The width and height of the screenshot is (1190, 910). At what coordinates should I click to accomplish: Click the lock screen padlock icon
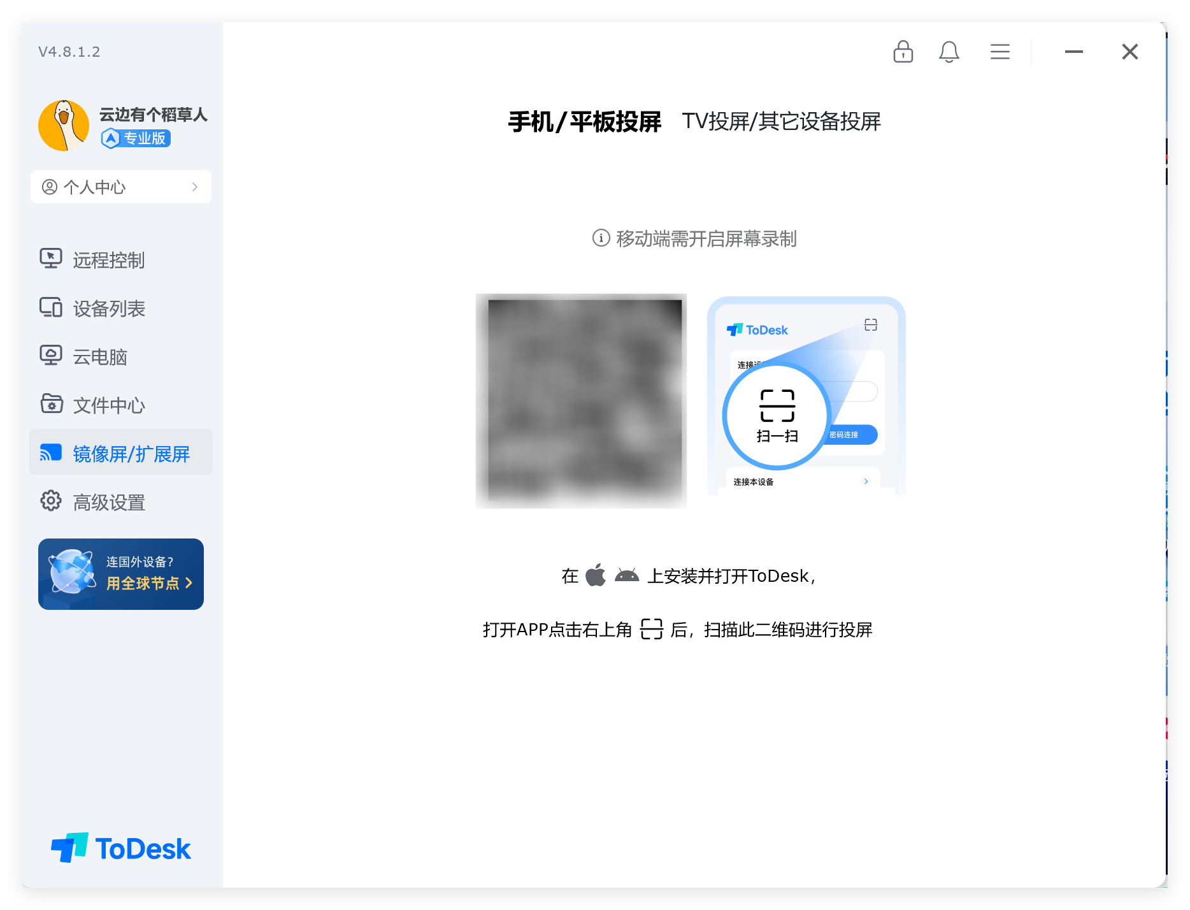pyautogui.click(x=903, y=52)
